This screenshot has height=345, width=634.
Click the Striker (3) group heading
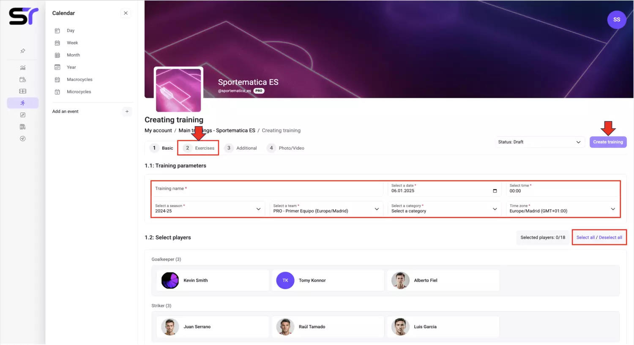point(161,306)
